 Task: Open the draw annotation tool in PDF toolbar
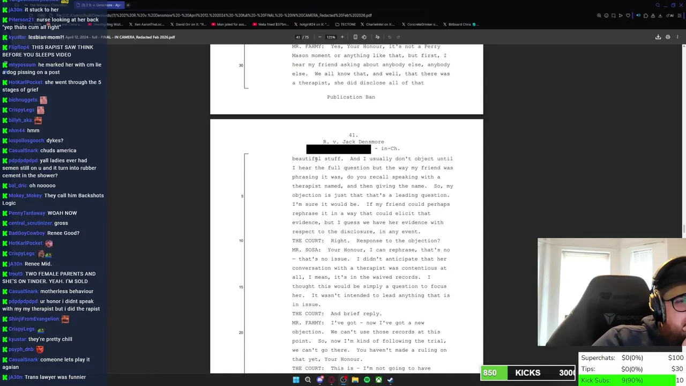(377, 37)
